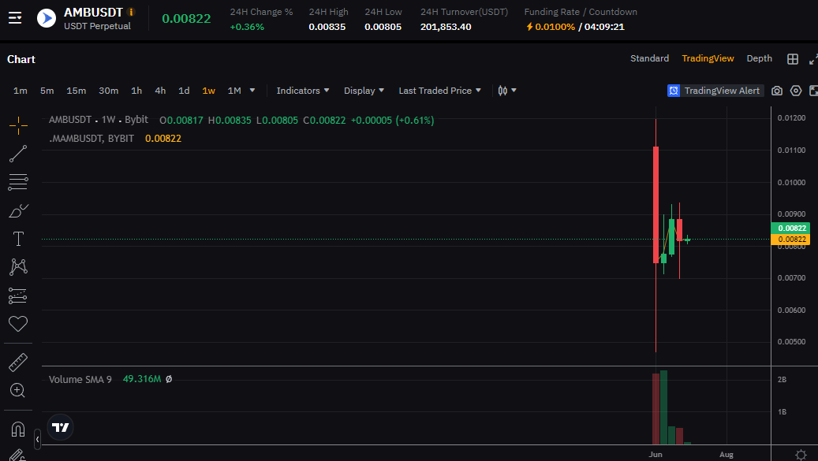Switch to the 1h timeframe
The width and height of the screenshot is (818, 461).
click(x=136, y=91)
